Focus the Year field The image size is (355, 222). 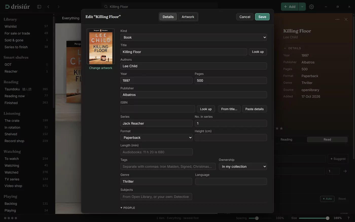tap(156, 80)
